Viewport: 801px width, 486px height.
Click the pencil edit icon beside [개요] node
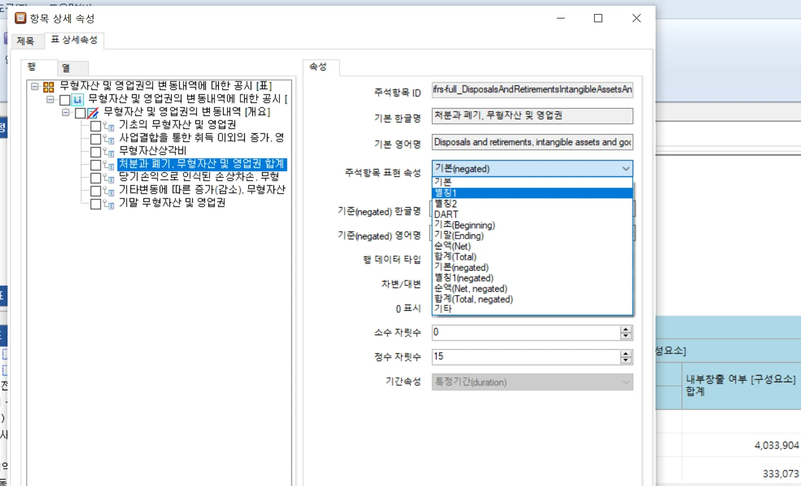tap(92, 113)
